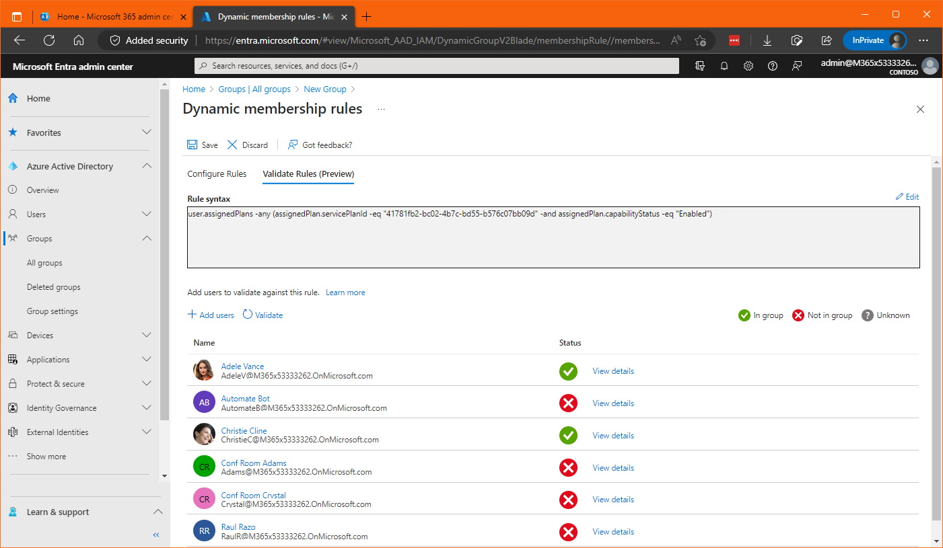Open portal settings gear icon
Image resolution: width=943 pixels, height=548 pixels.
pyautogui.click(x=748, y=66)
